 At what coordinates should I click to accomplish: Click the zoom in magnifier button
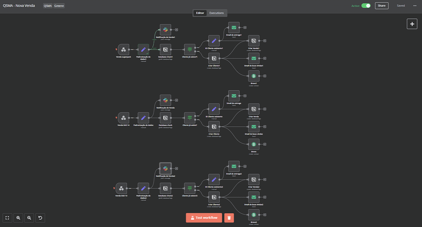[x=18, y=218]
